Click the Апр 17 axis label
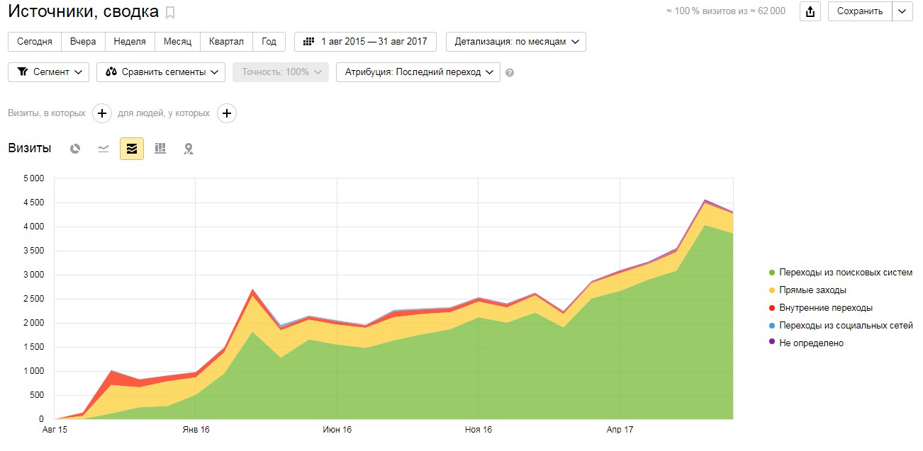 pos(620,430)
